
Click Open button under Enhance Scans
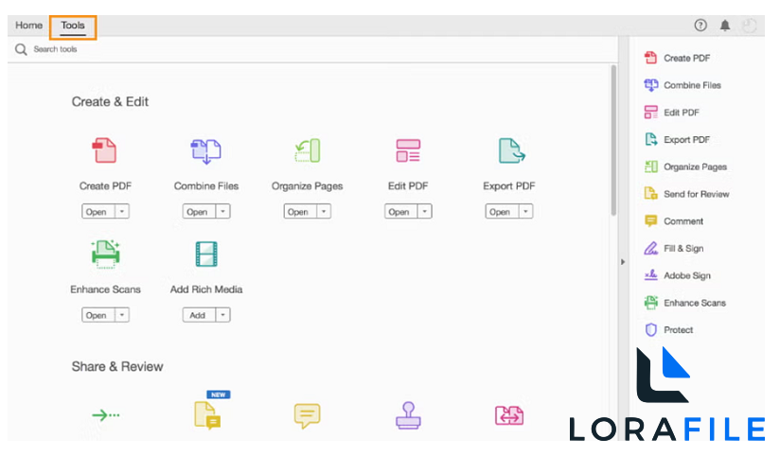coord(98,315)
